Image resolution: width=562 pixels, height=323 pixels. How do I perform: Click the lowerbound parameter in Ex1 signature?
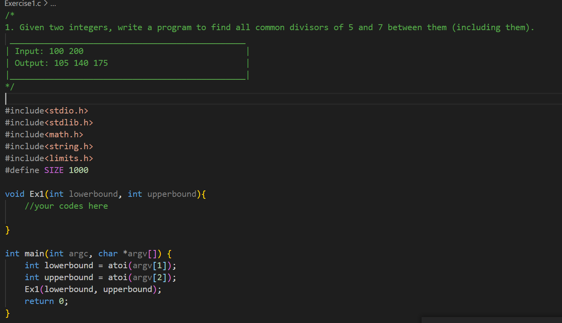coord(93,194)
